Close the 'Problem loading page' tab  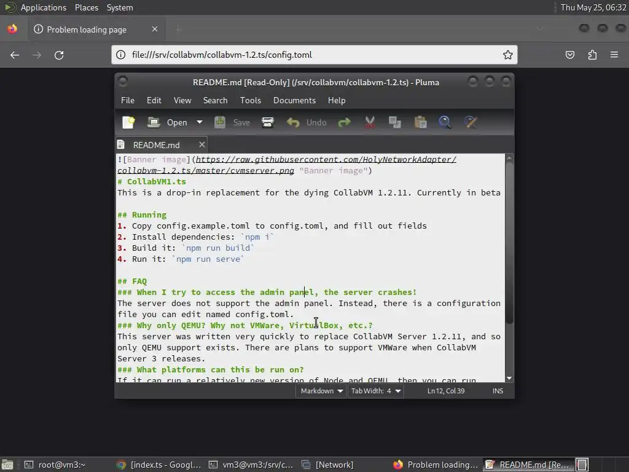click(155, 29)
